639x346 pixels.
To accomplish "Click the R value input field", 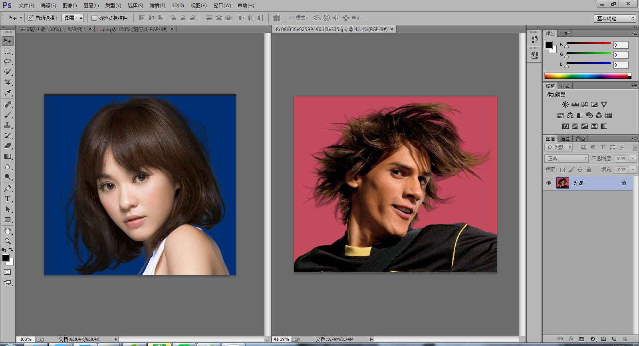I will [621, 45].
